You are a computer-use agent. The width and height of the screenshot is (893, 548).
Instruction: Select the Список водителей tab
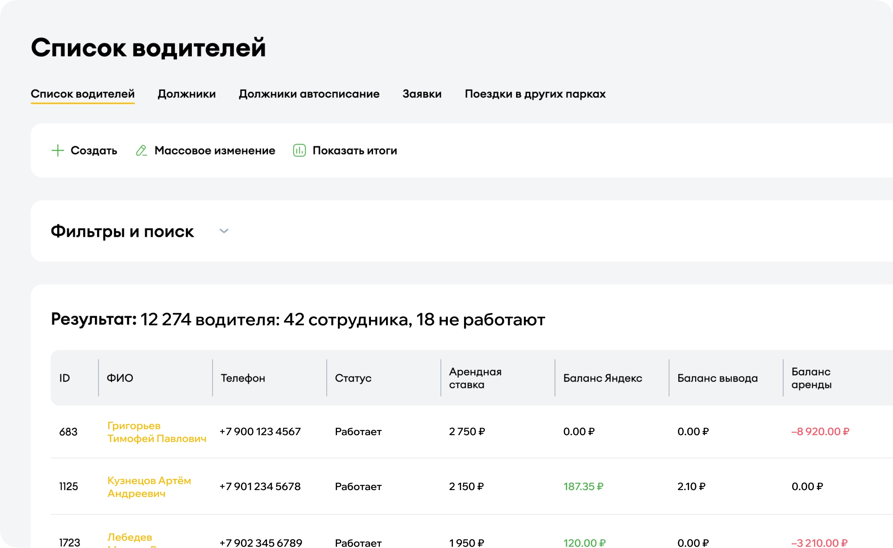[82, 94]
